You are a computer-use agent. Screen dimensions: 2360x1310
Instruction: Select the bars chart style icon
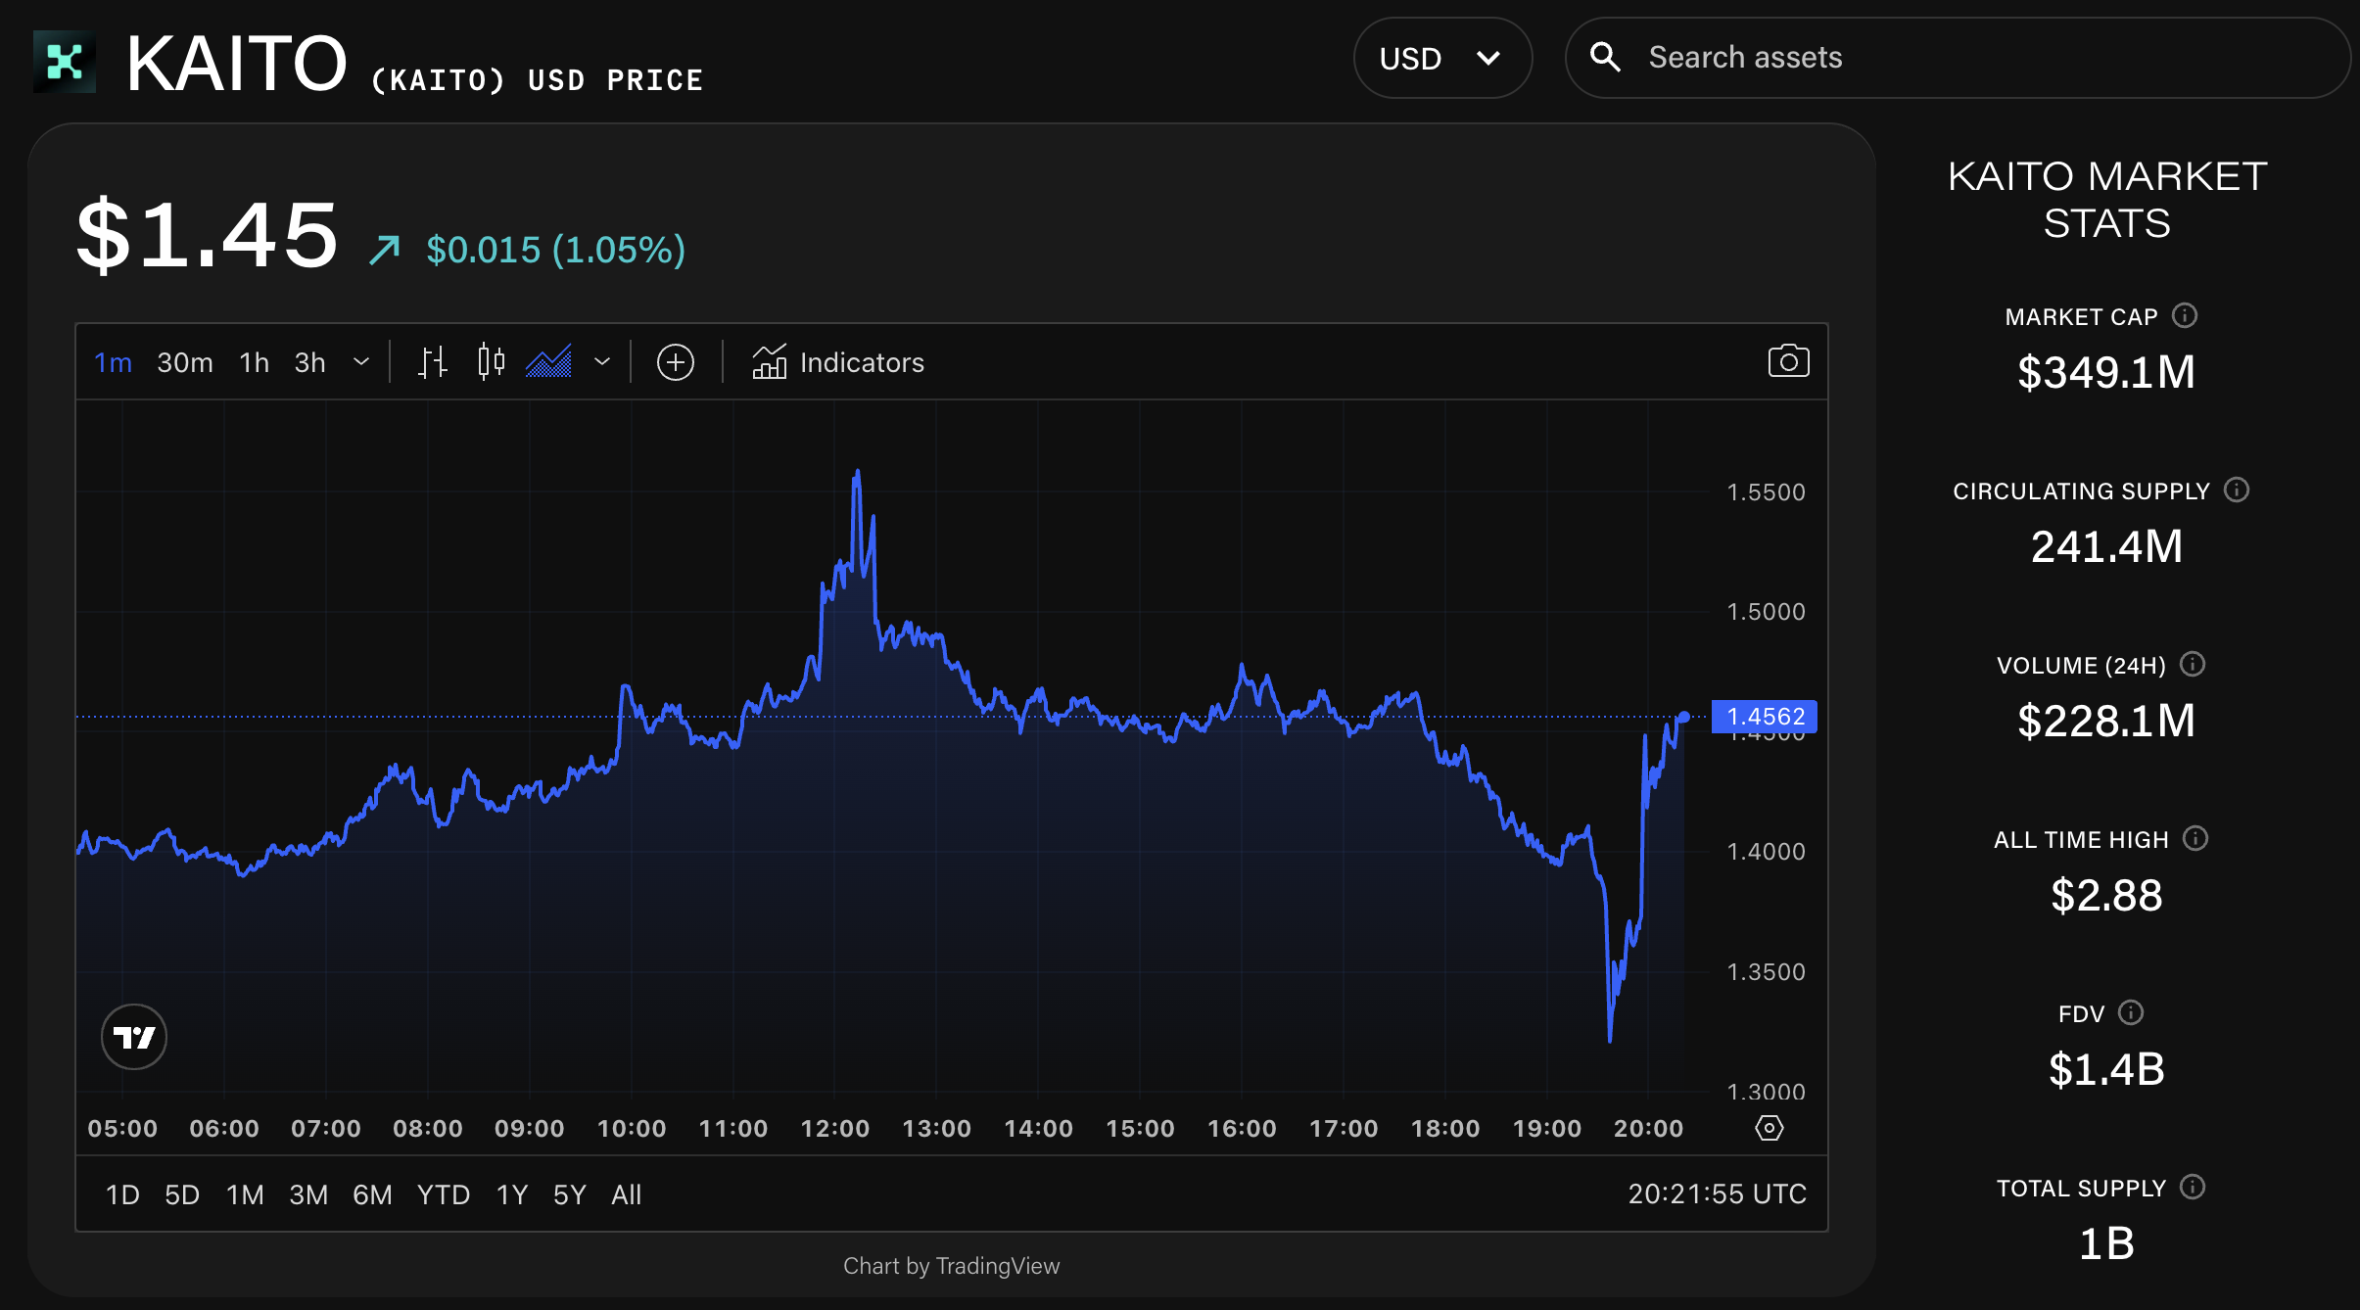click(x=432, y=362)
